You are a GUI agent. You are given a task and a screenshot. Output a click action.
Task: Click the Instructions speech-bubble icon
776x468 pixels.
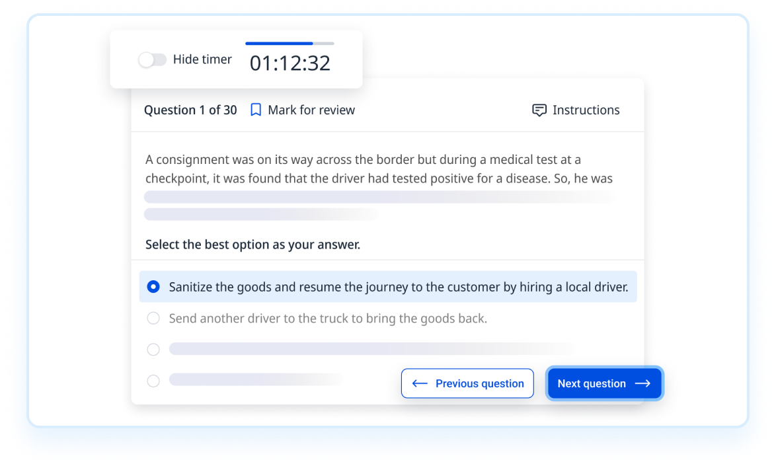click(539, 110)
